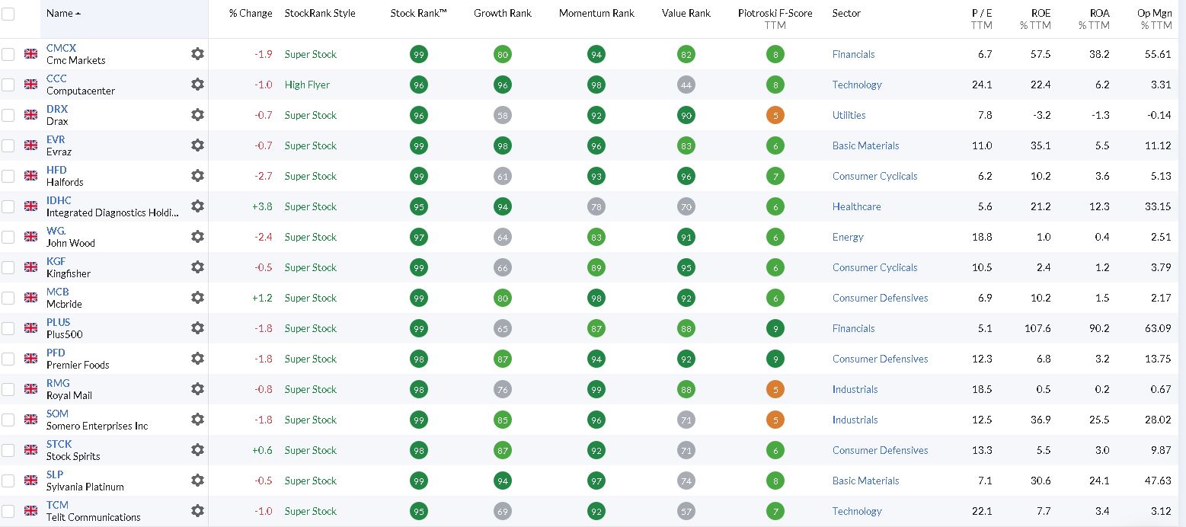Open gear options for Stock Spirits
Image resolution: width=1186 pixels, height=527 pixels.
[197, 450]
